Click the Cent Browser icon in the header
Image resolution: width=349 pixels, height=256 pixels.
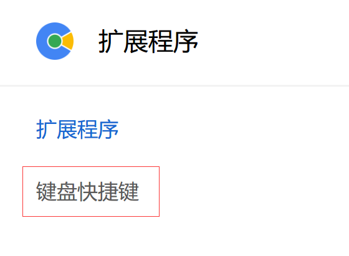coord(55,41)
